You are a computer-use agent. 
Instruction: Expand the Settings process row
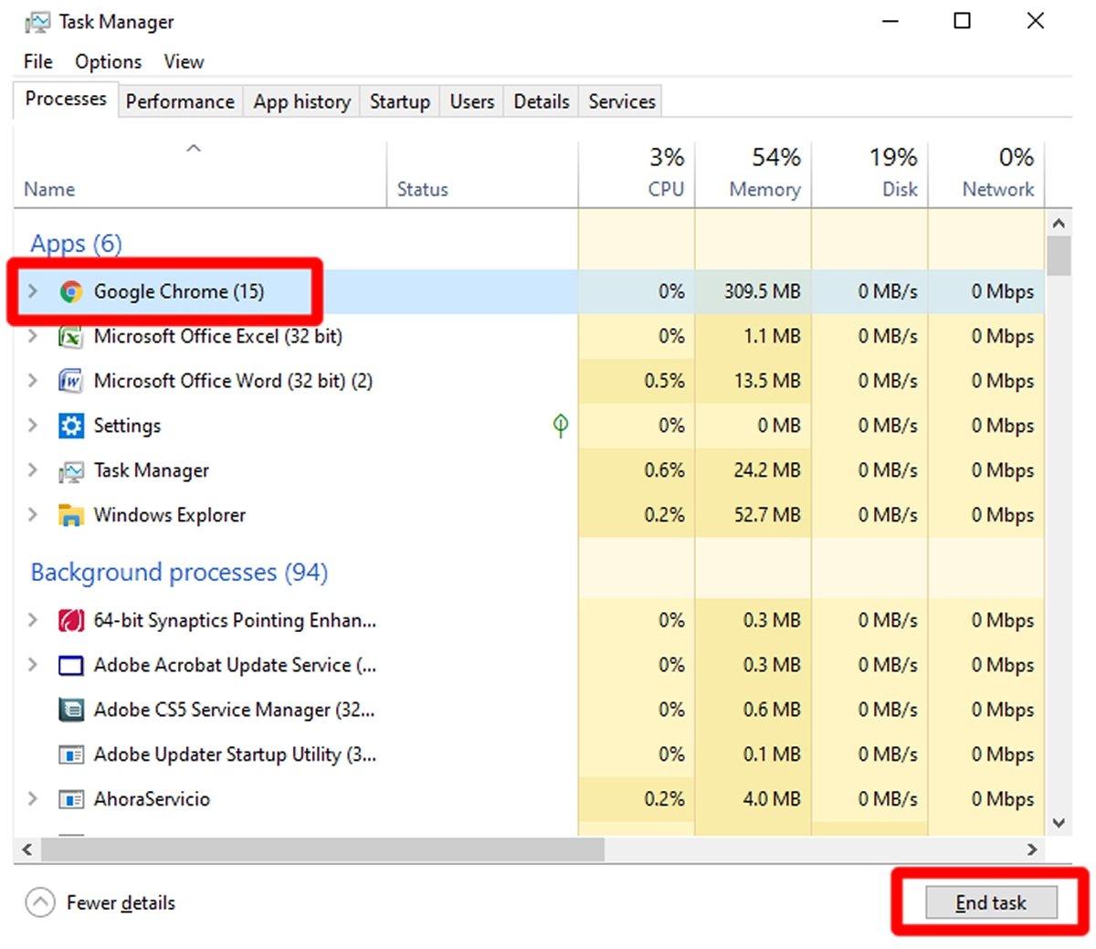pos(33,426)
